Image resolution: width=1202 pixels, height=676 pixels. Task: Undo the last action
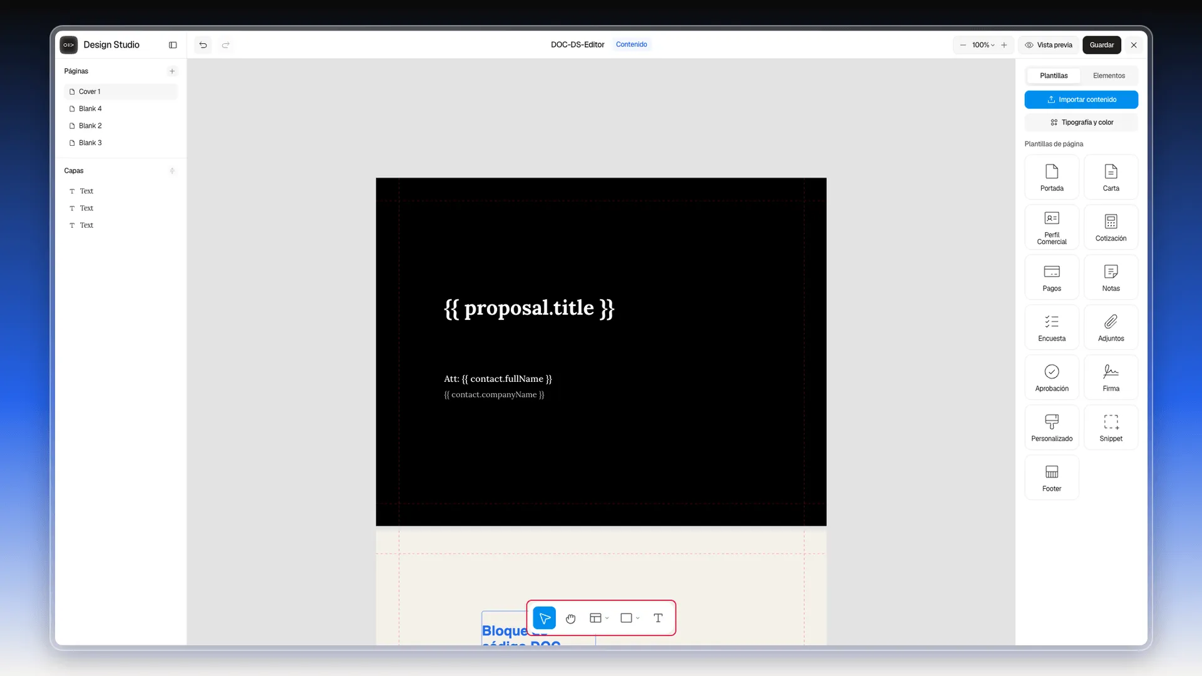203,45
